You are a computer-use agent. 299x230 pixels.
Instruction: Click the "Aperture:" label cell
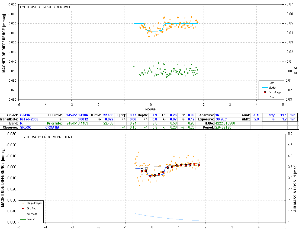click(x=207, y=115)
